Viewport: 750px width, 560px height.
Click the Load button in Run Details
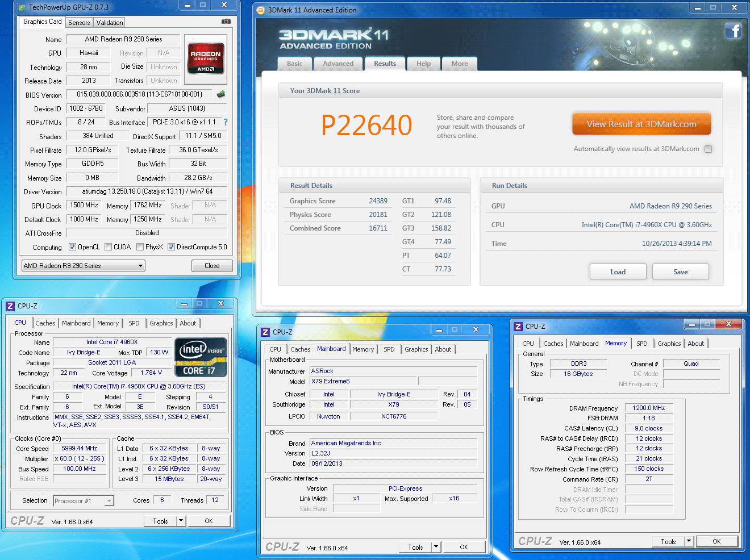pyautogui.click(x=618, y=271)
